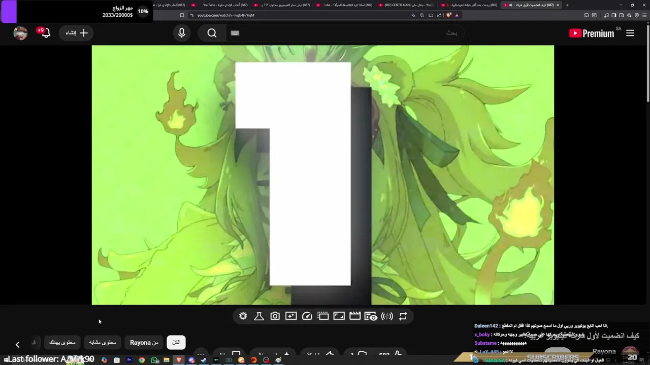Toggle the audio boost waves icon
Image resolution: width=650 pixels, height=365 pixels.
pyautogui.click(x=387, y=316)
